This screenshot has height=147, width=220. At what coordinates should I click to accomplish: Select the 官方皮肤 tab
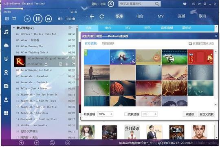[91, 43]
